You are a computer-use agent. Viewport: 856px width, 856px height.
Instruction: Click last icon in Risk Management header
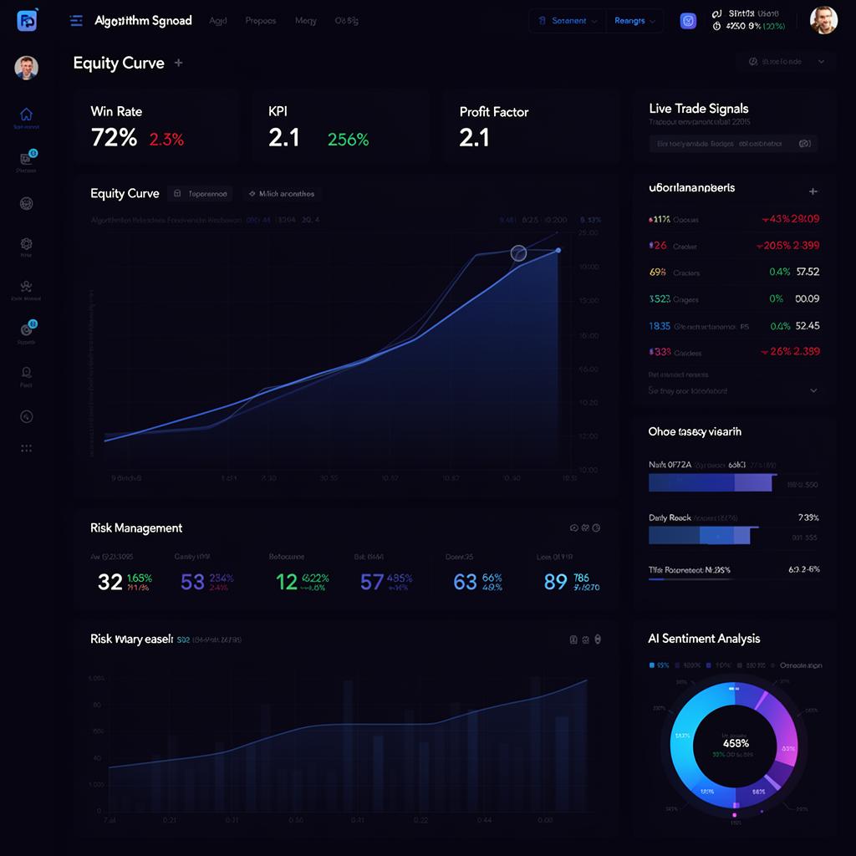click(596, 528)
